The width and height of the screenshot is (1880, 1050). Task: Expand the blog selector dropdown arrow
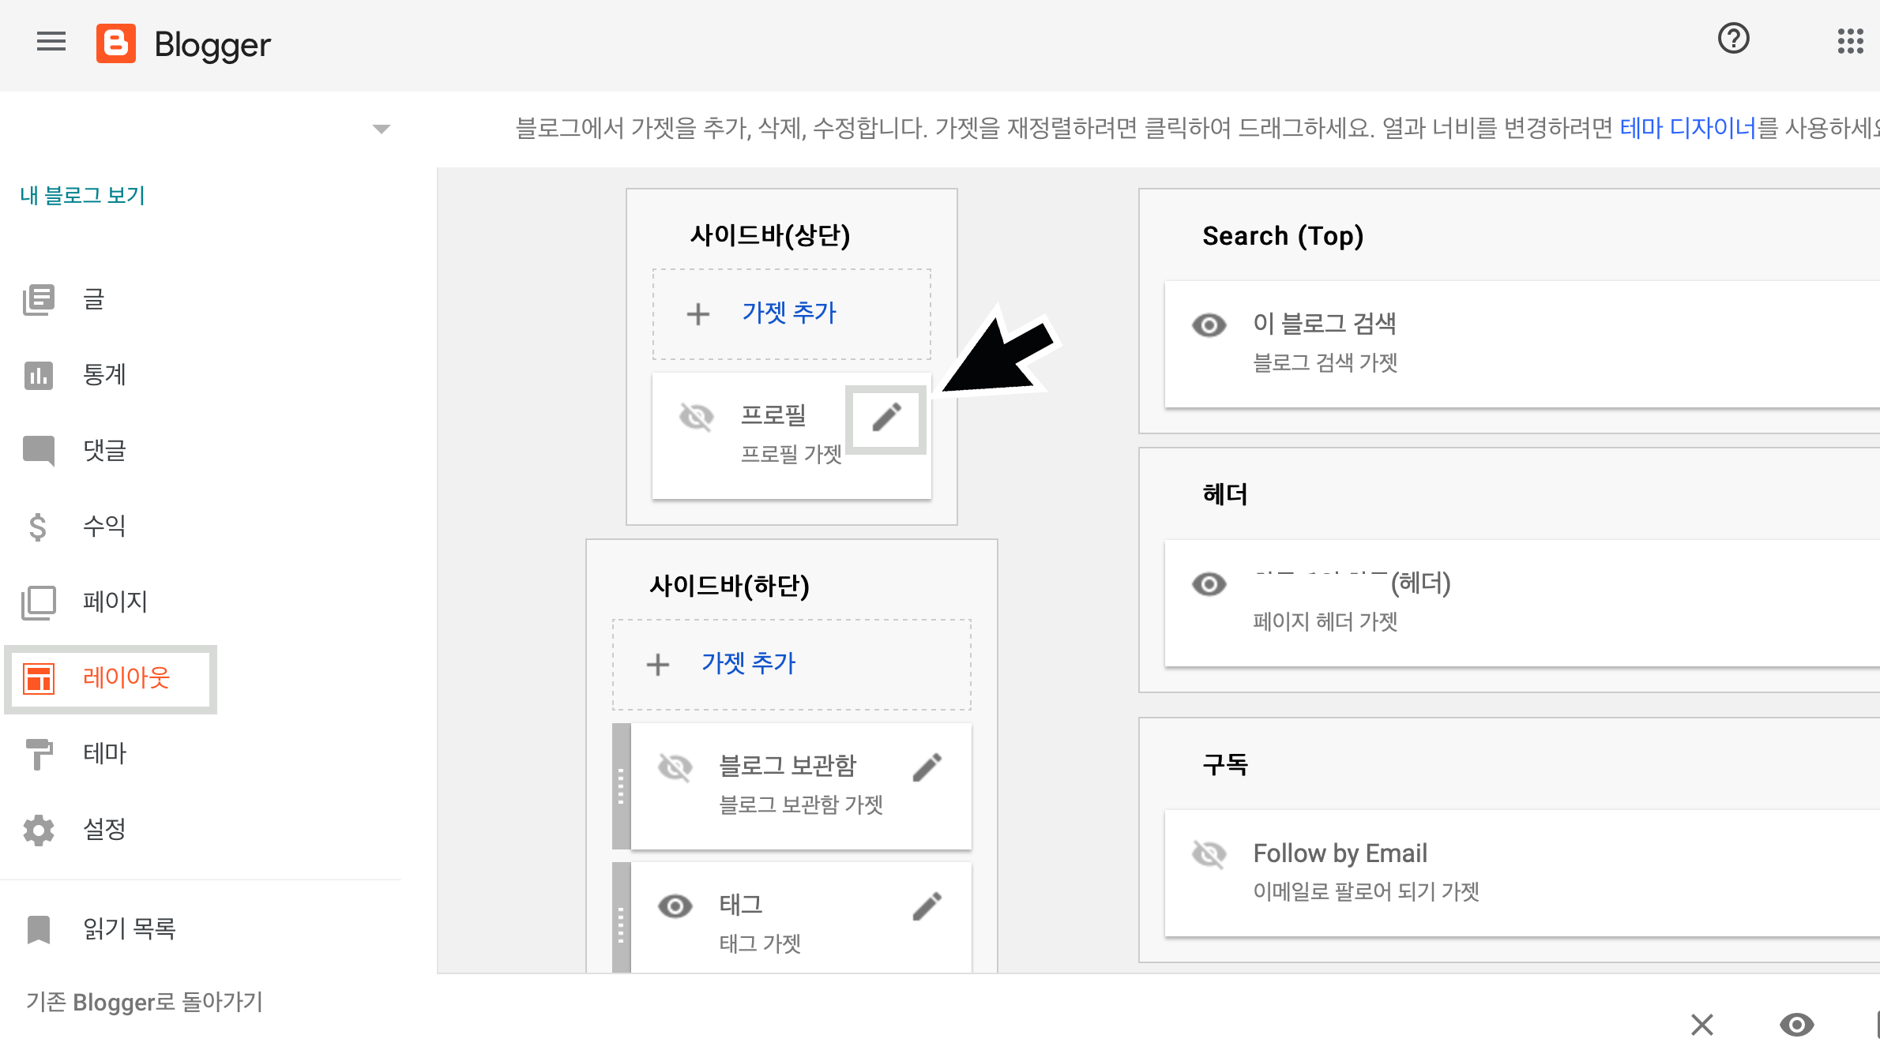382,129
